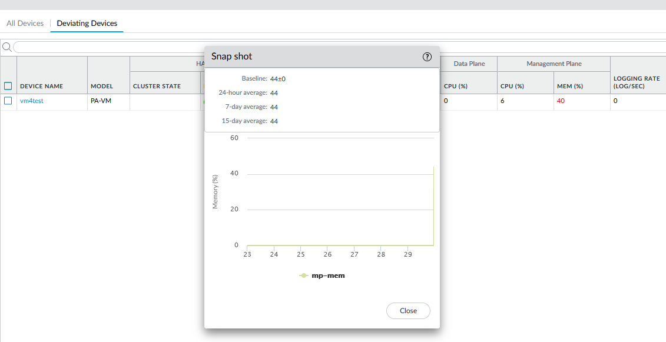The image size is (666, 342).
Task: Click the Management Plane MEM (%) header
Action: (569, 86)
